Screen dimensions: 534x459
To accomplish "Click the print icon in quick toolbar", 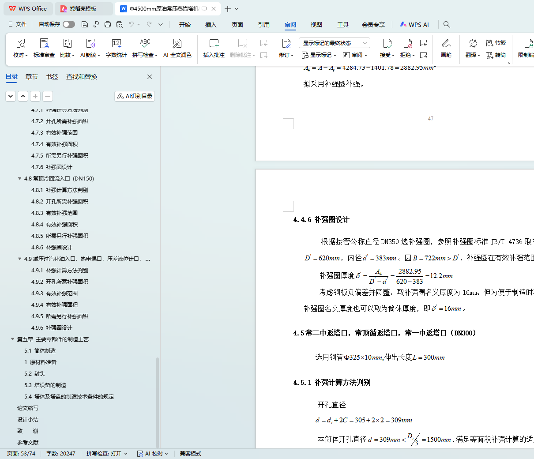I will coord(108,25).
